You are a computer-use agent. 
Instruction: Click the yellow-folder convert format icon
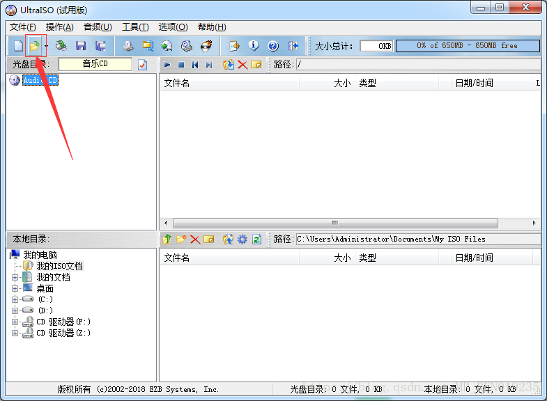pos(148,46)
